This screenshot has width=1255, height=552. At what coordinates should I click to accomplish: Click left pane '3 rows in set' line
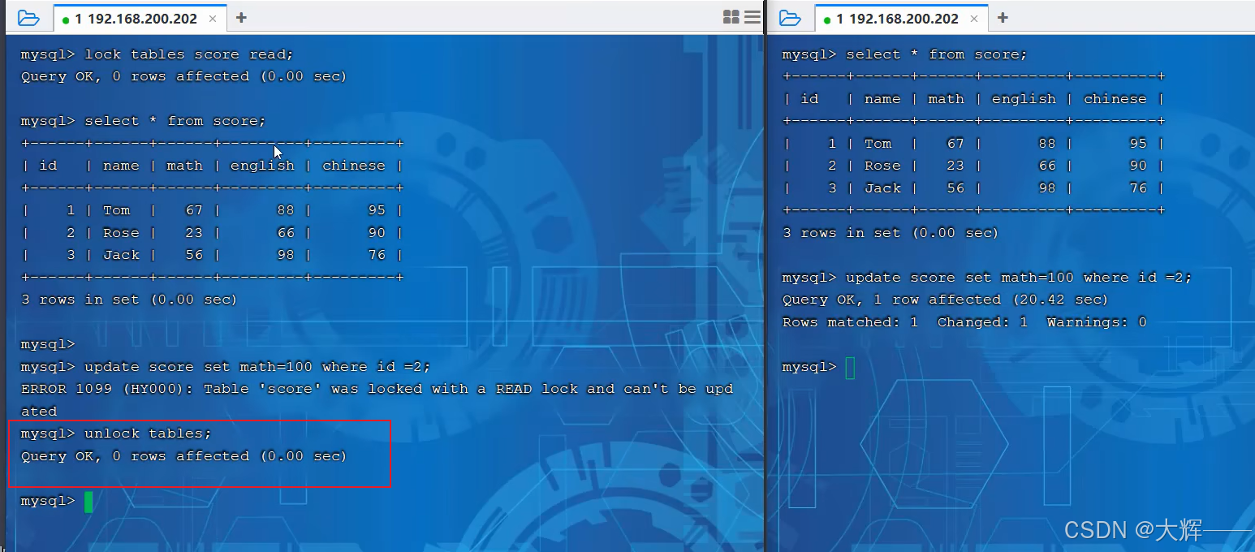click(129, 300)
